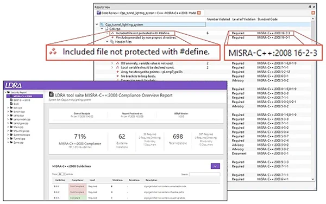Close the Code Review tab with its orange X
This screenshot has height=204, width=326.
199,12
